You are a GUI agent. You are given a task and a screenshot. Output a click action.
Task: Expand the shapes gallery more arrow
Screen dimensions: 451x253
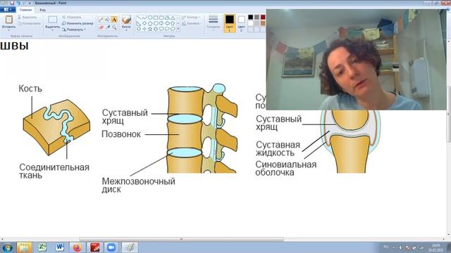[x=178, y=29]
